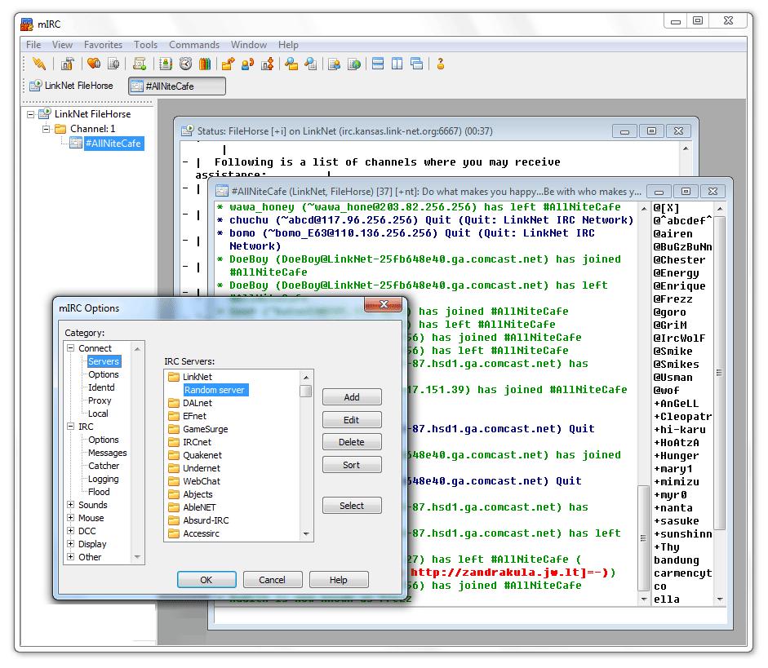The height and width of the screenshot is (668, 768).
Task: Open the Channels List toolbar icon
Action: pyautogui.click(x=113, y=64)
